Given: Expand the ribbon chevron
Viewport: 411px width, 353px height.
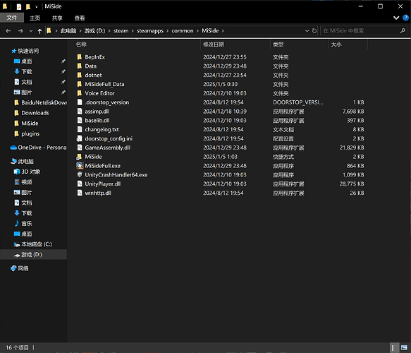Looking at the screenshot, I should (396, 18).
